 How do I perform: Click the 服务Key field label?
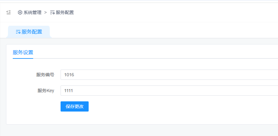tap(46, 91)
